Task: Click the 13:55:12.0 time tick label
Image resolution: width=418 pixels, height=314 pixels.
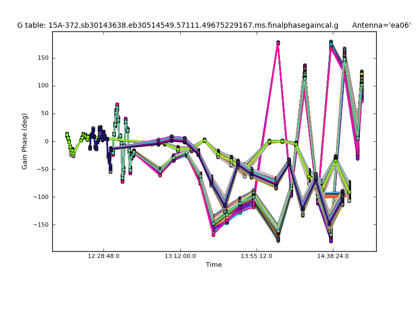Action: pos(257,256)
